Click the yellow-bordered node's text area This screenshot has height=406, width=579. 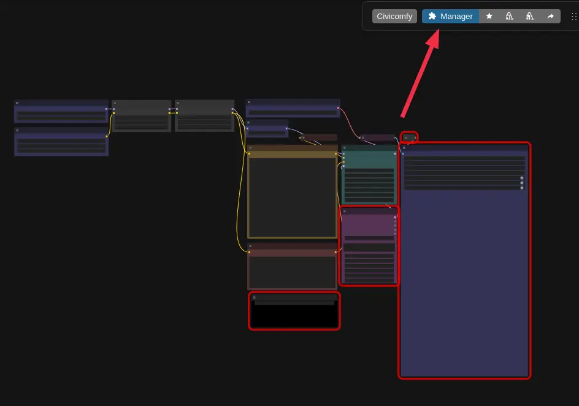(292, 197)
